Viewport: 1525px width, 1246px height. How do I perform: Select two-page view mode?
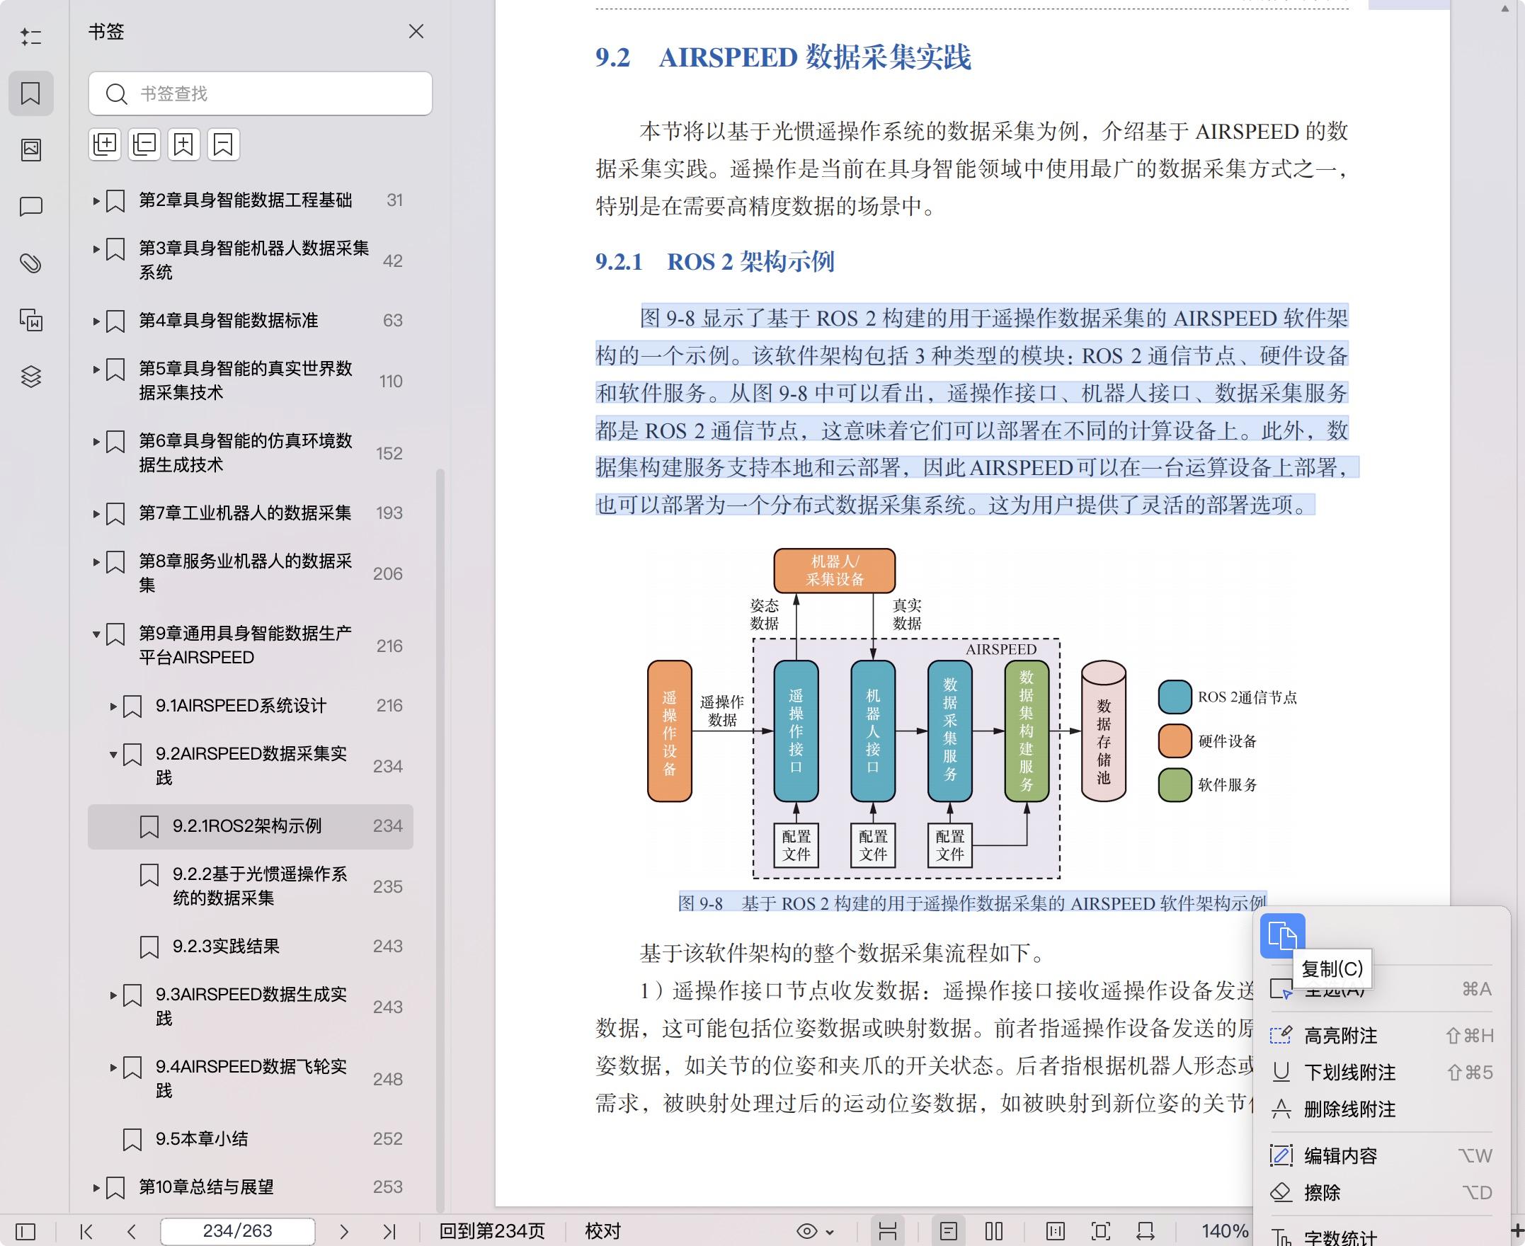(x=994, y=1232)
